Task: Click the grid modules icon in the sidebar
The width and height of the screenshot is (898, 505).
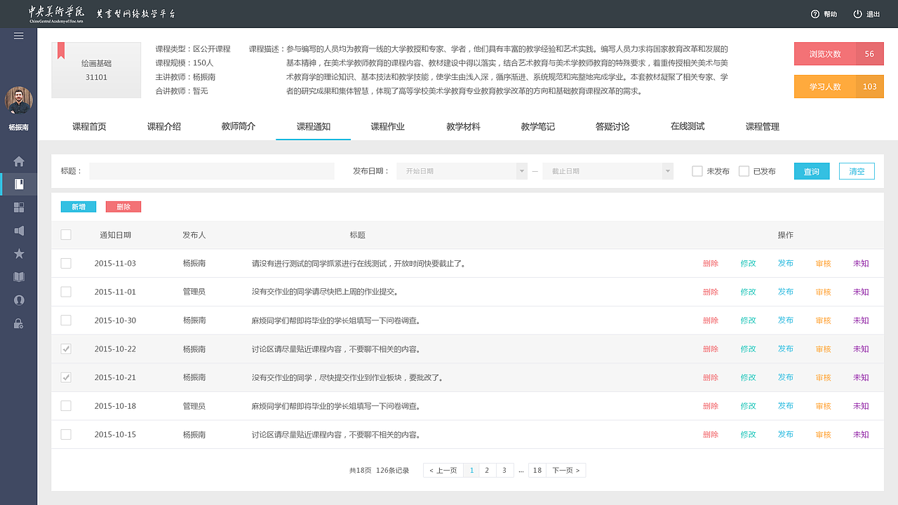Action: [x=19, y=208]
